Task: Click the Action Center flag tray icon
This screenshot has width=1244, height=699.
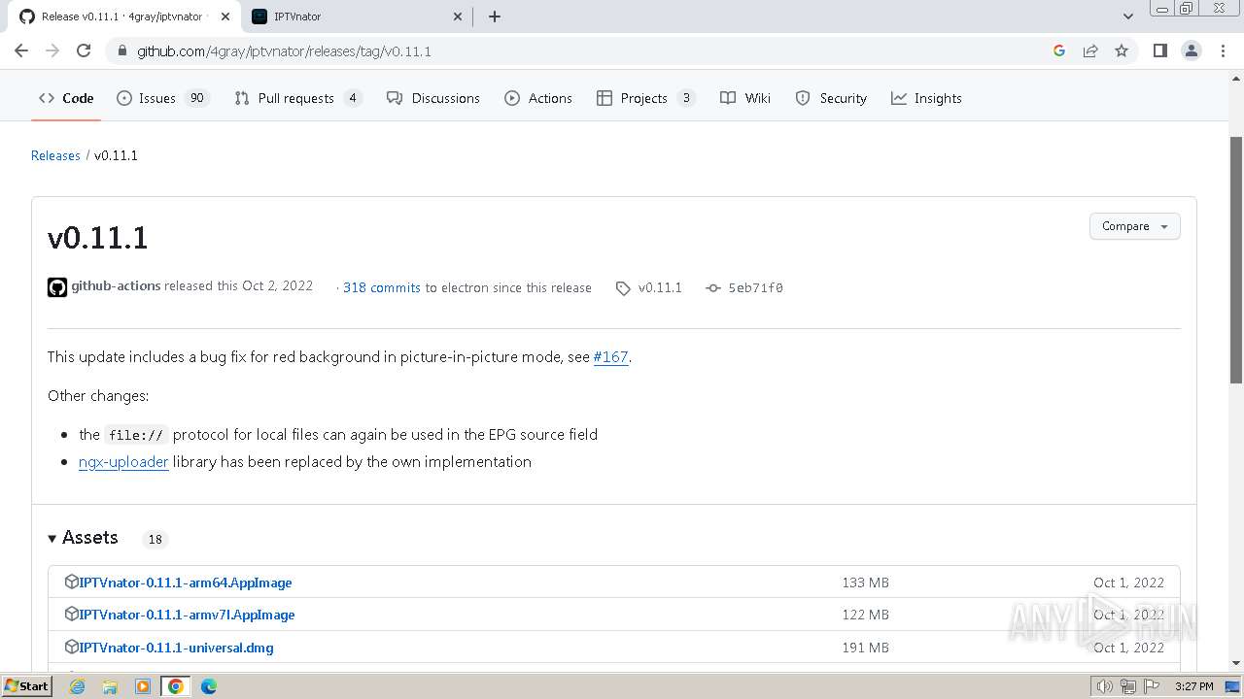Action: 1151,686
